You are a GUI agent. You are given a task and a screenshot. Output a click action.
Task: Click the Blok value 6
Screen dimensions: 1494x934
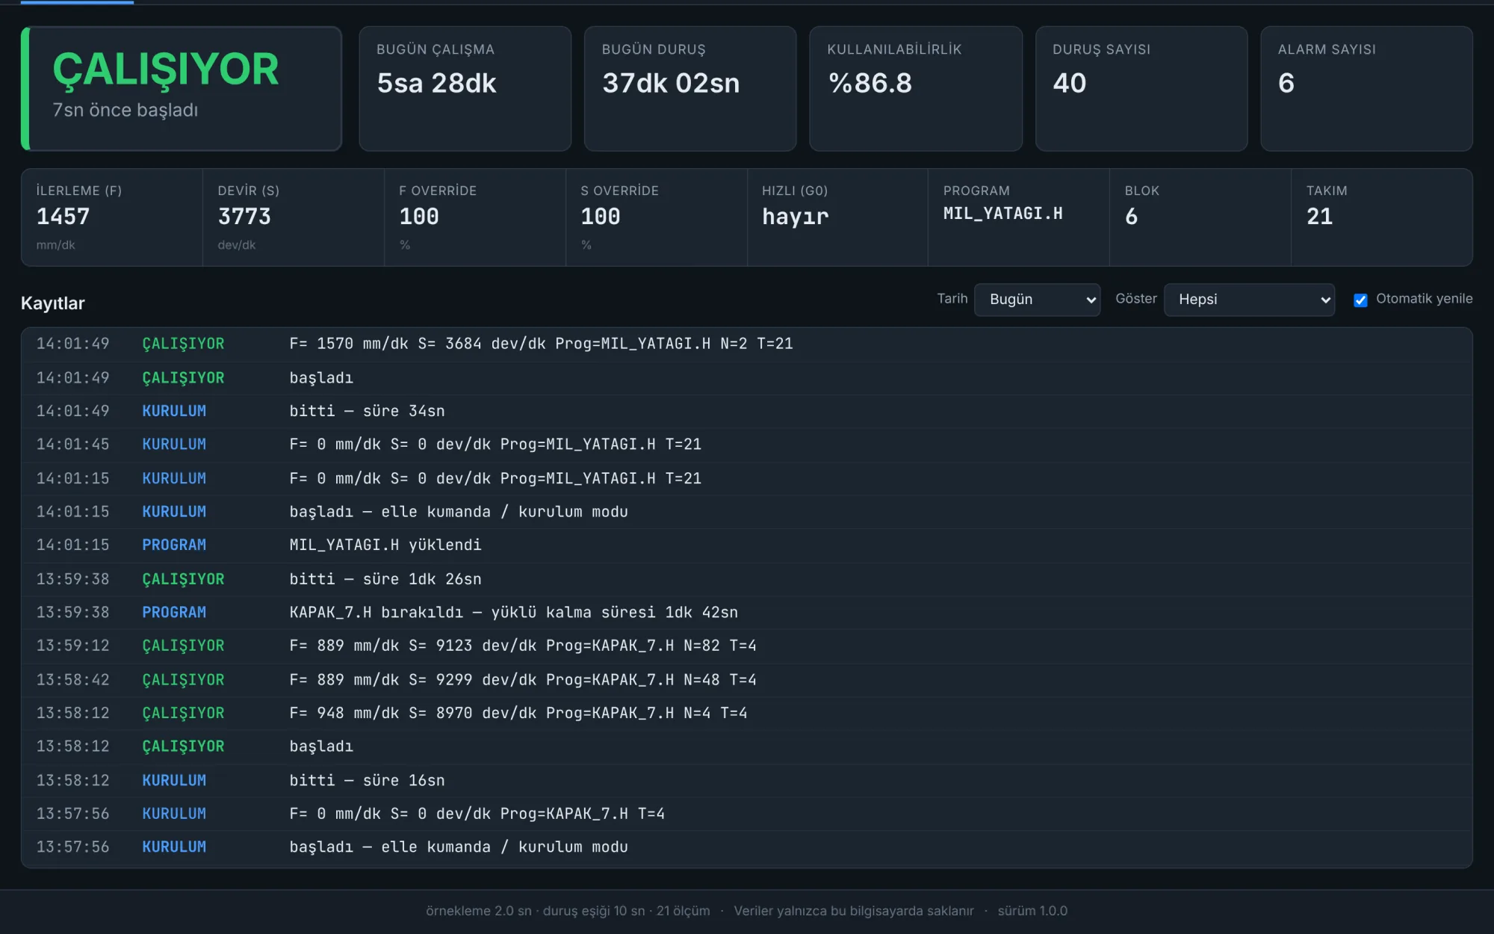[x=1132, y=216]
